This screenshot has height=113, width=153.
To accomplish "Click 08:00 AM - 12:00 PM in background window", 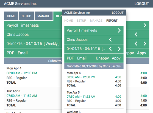I will [x=22, y=73].
